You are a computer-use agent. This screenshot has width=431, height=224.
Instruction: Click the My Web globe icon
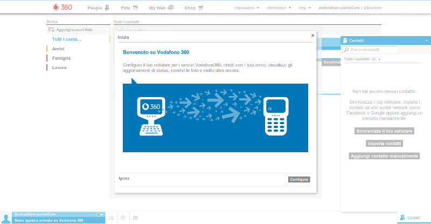tap(171, 8)
